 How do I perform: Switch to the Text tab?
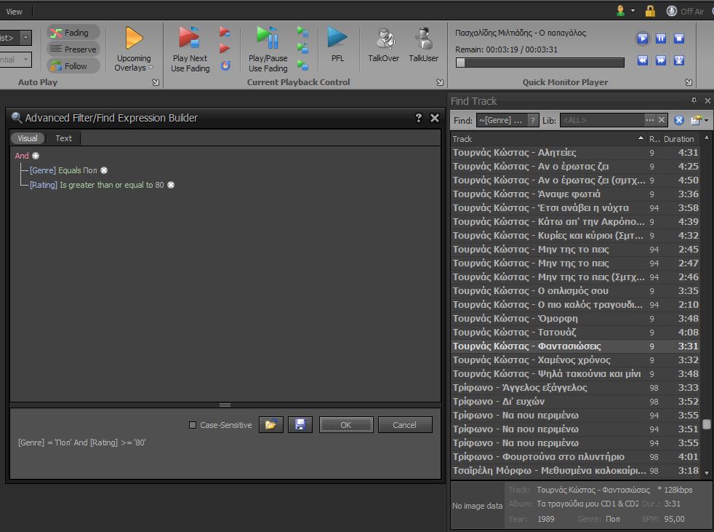[64, 138]
